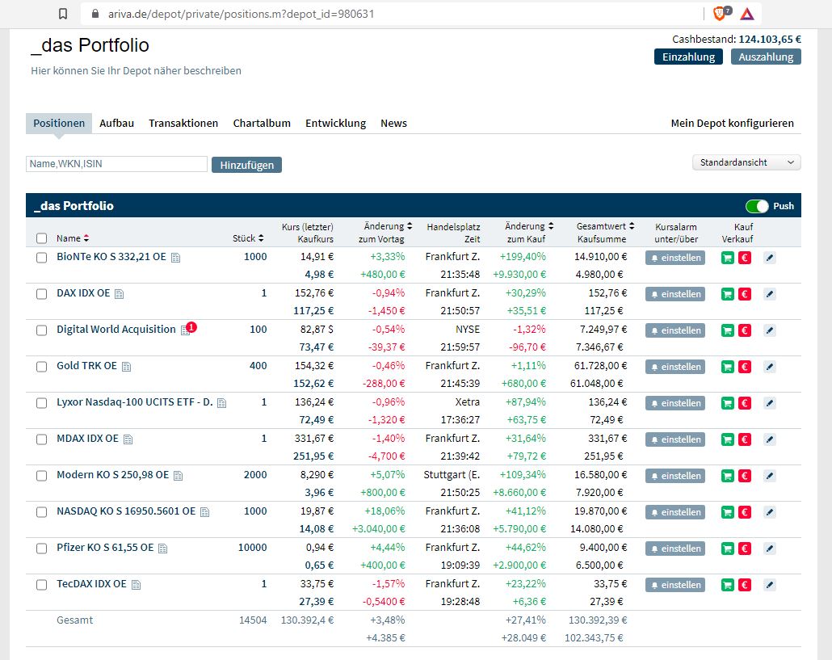Set price alarm for Modern KO row

pyautogui.click(x=675, y=476)
